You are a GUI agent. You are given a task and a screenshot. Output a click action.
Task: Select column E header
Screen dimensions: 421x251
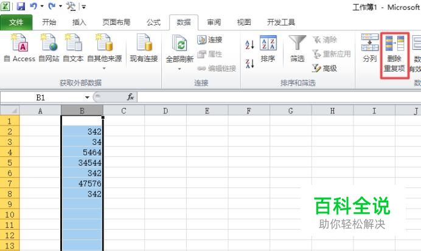(x=207, y=110)
